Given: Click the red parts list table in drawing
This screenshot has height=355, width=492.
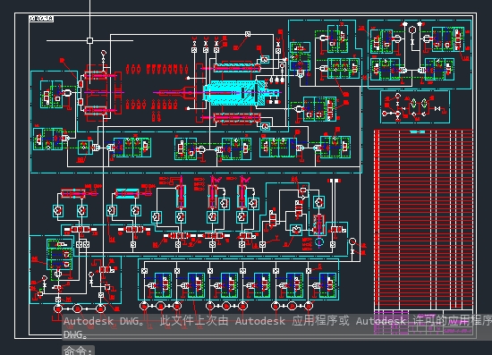Looking at the screenshot, I should tap(423, 219).
